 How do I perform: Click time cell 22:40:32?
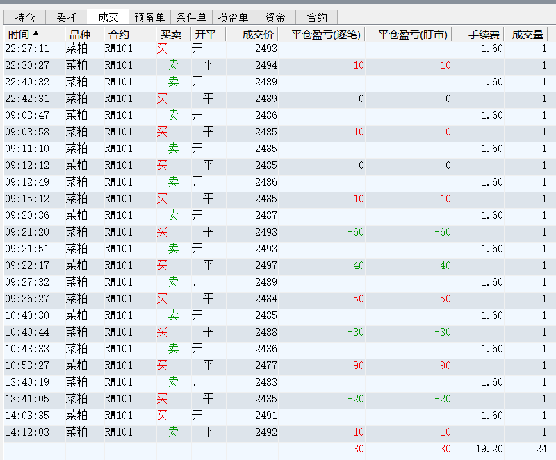pyautogui.click(x=27, y=82)
